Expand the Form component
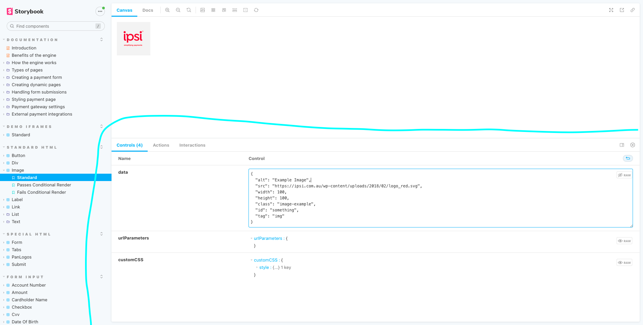The width and height of the screenshot is (643, 325). [x=17, y=242]
